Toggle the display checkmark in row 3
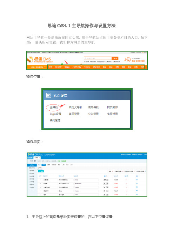174x246 pixels. (126, 187)
